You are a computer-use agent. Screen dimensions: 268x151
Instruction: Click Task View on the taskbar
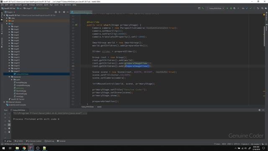coord(10,148)
